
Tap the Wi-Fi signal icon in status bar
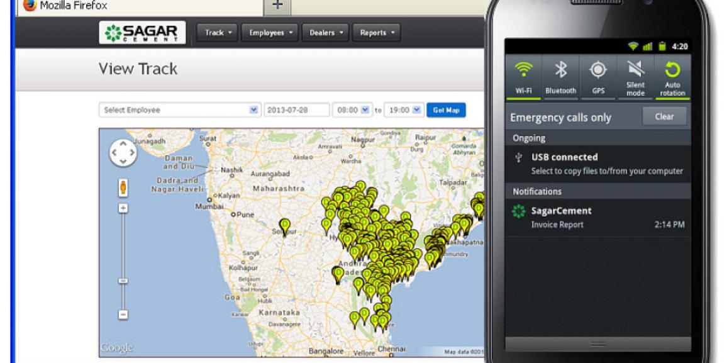coord(633,47)
